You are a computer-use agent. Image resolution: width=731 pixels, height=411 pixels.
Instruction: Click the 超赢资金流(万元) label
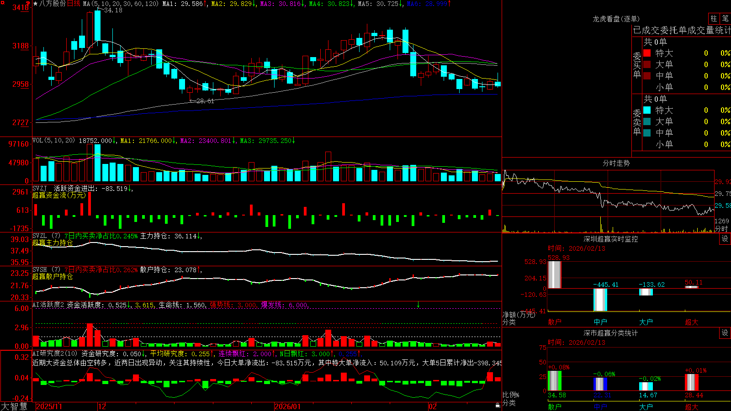pyautogui.click(x=59, y=195)
